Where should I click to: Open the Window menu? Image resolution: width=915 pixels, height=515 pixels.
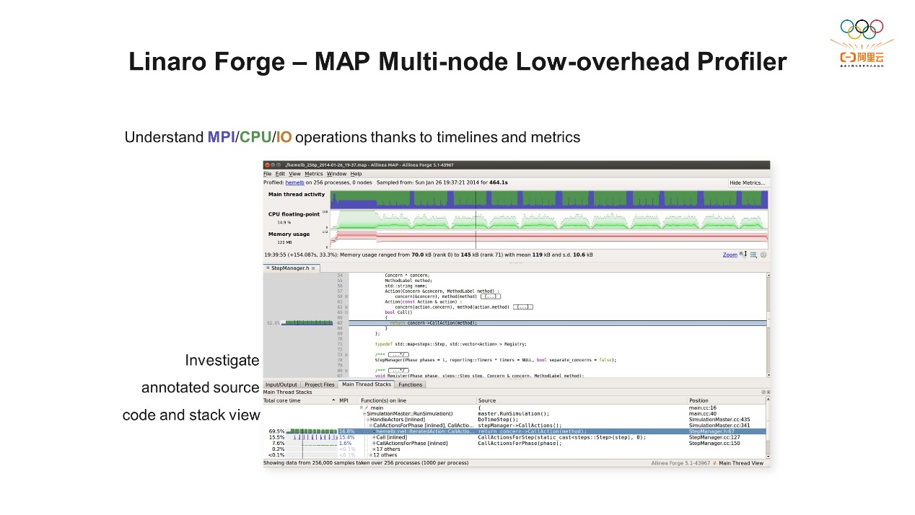[336, 174]
